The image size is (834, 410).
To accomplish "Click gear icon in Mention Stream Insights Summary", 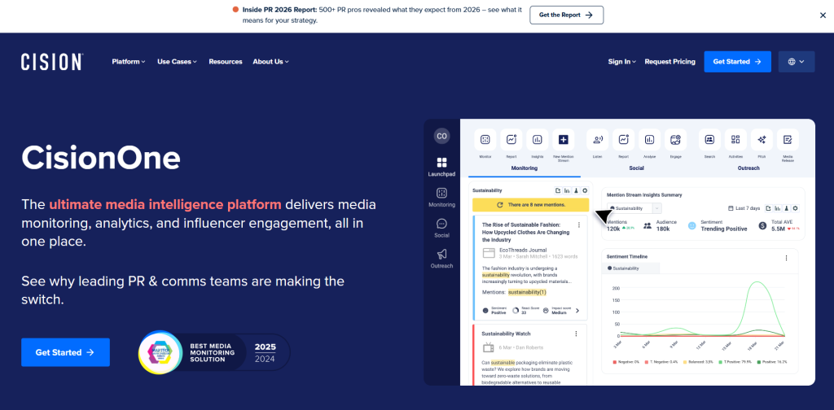I will click(796, 209).
